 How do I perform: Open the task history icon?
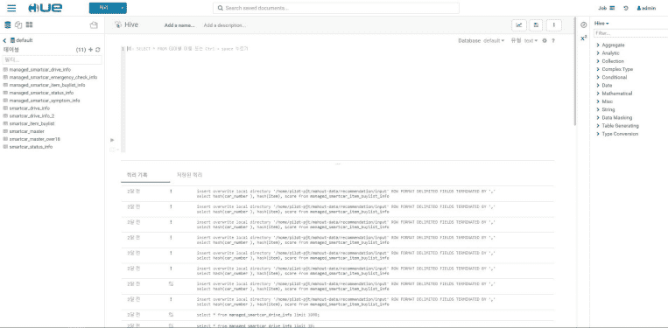tap(626, 8)
